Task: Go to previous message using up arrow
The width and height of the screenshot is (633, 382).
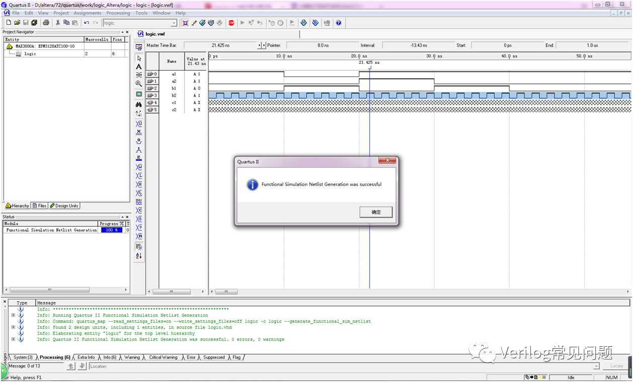Action: click(71, 366)
